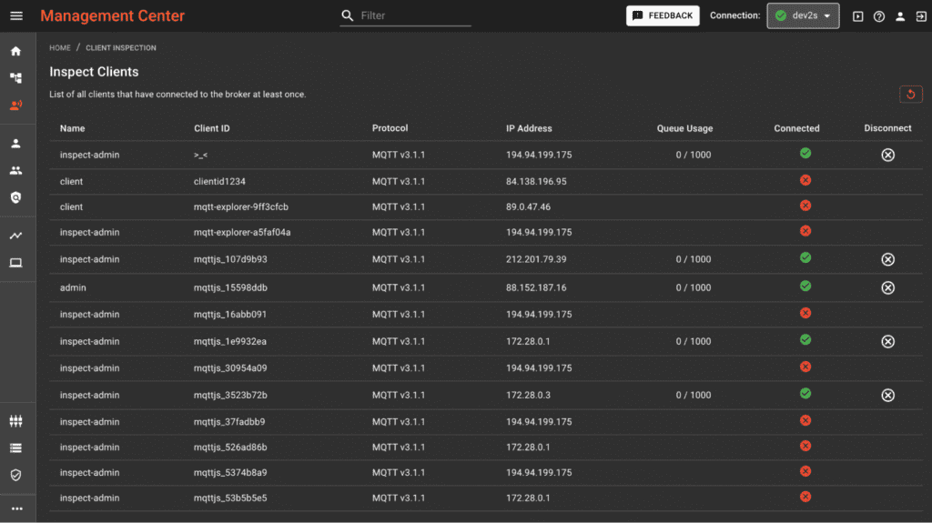
Task: Open the dev2s connection dropdown
Action: [803, 15]
